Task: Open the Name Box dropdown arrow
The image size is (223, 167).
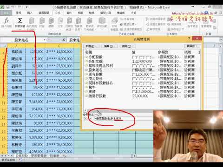Action: pos(45,40)
